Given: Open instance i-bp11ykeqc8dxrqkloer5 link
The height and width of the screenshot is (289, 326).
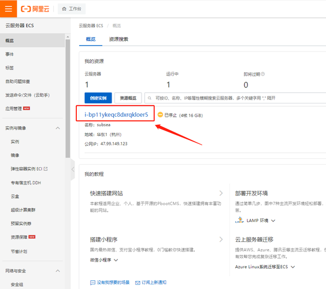Looking at the screenshot, I should point(116,114).
